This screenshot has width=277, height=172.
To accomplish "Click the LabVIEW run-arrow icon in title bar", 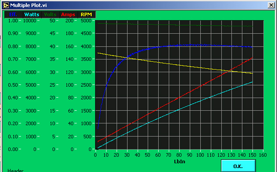I will tap(6, 5).
